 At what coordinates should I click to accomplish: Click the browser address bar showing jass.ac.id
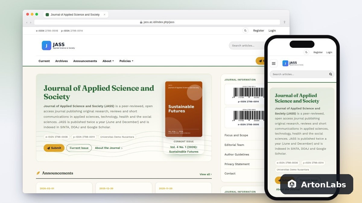[157, 22]
